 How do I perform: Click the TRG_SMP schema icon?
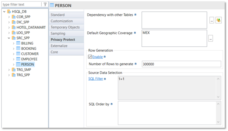point(14,70)
